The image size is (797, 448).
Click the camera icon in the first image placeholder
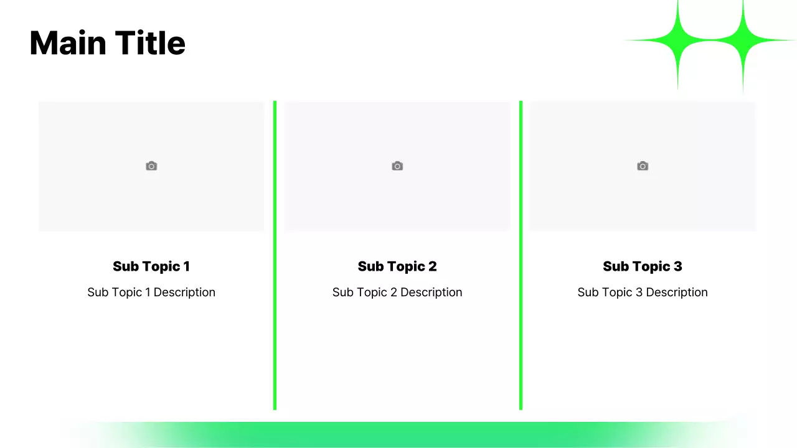(151, 166)
